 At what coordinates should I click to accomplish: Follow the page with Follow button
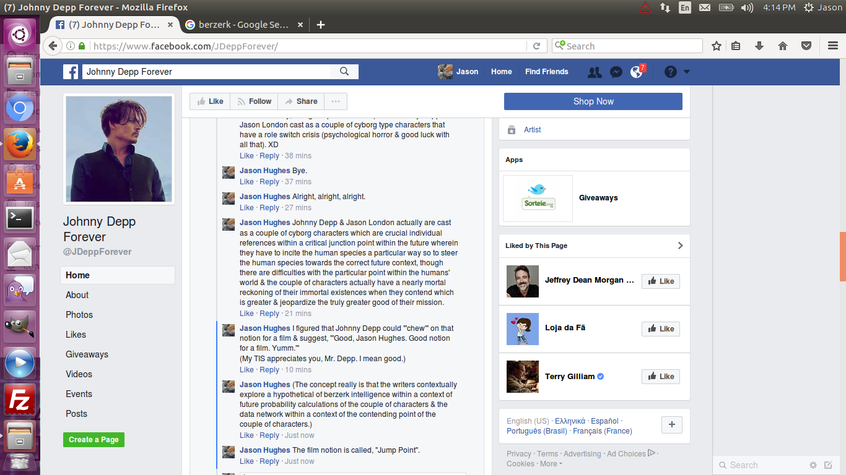(254, 101)
